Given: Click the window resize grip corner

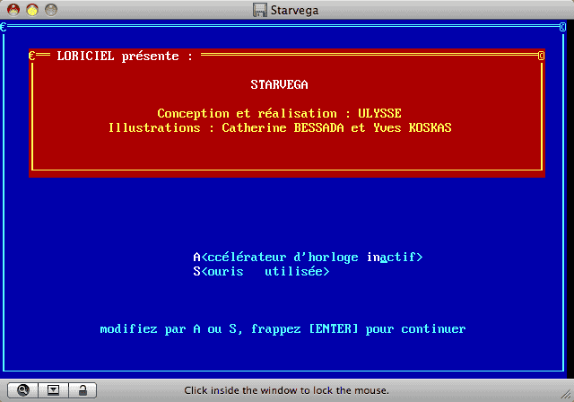Looking at the screenshot, I should (566, 394).
